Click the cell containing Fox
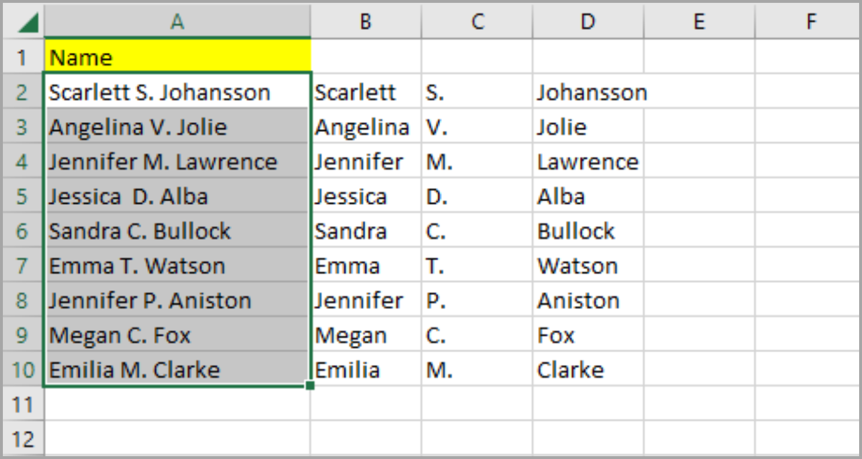This screenshot has width=862, height=459. point(588,335)
